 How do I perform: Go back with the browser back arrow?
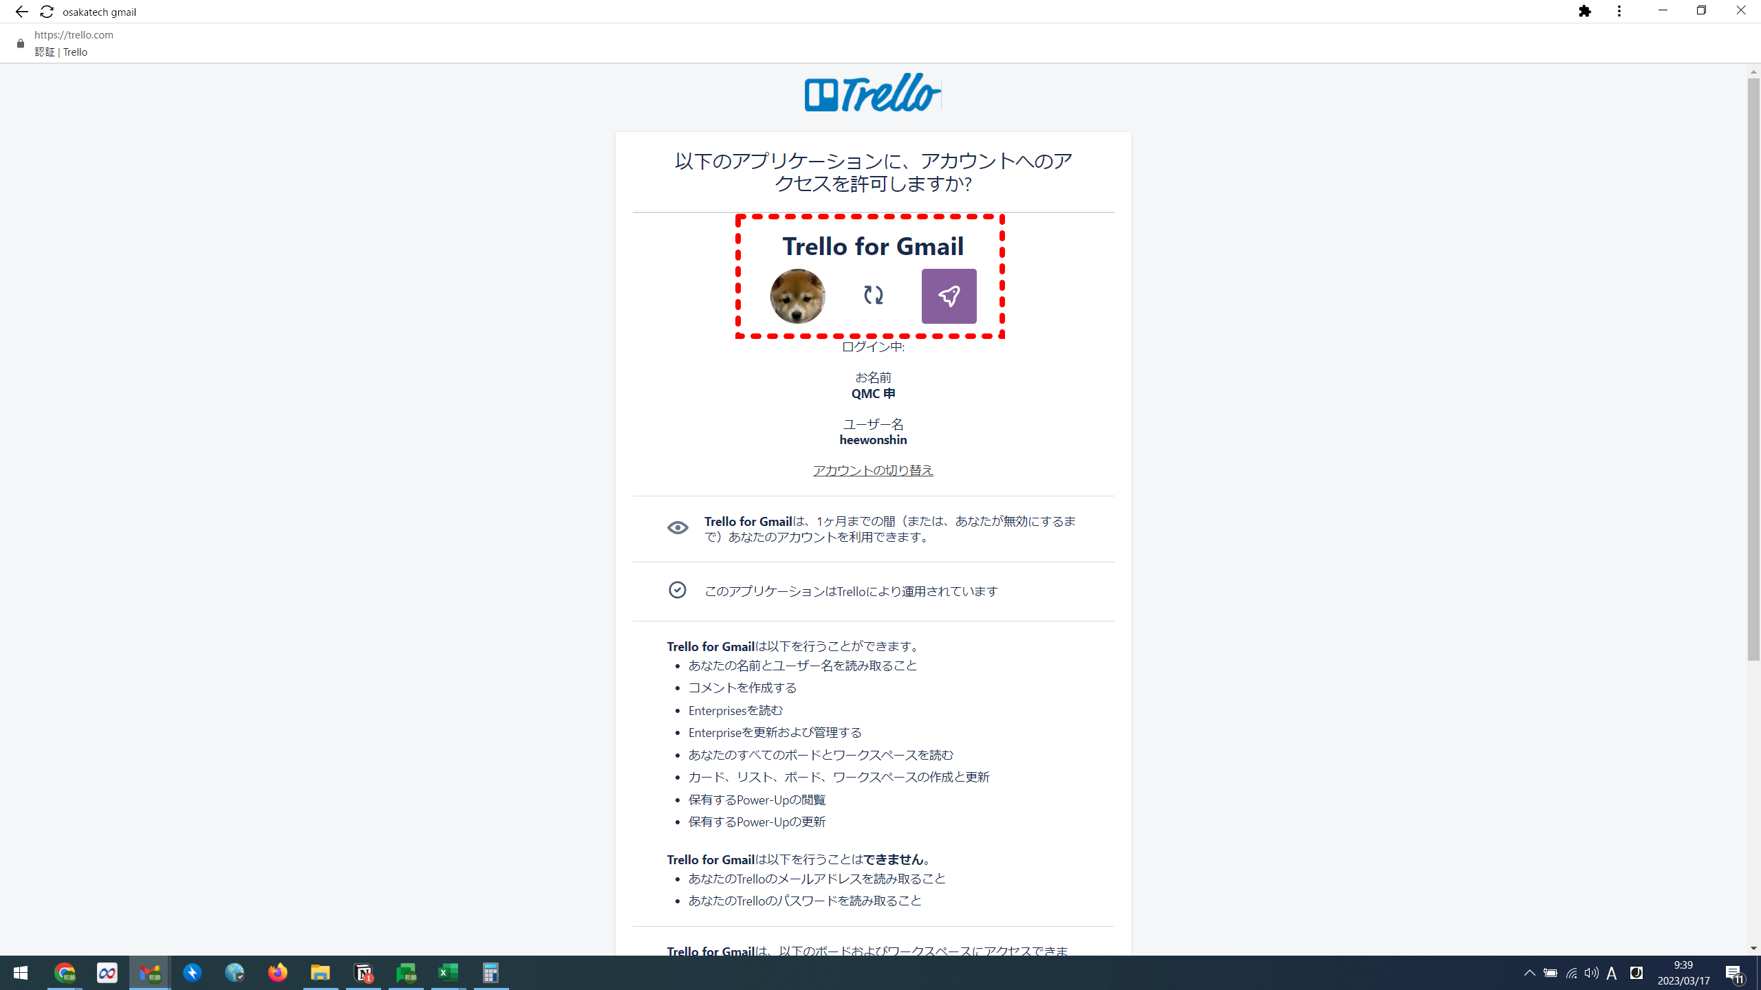(x=21, y=12)
